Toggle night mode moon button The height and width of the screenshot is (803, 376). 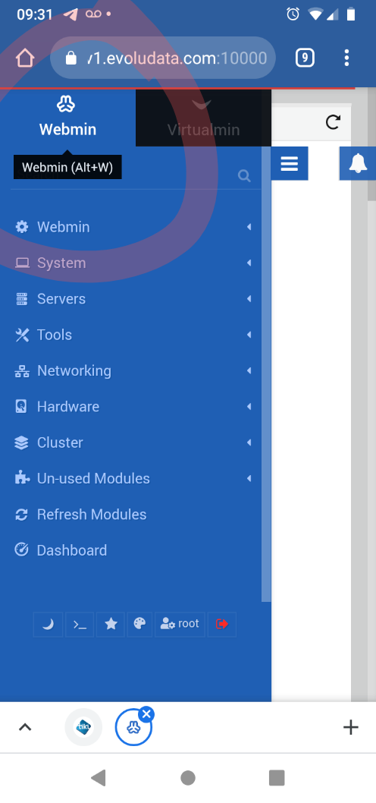[48, 625]
